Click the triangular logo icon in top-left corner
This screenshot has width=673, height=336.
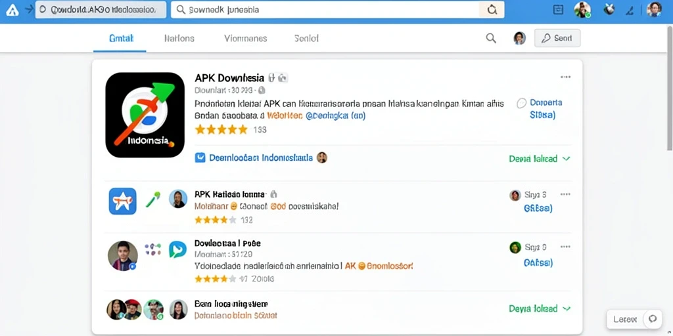12,10
